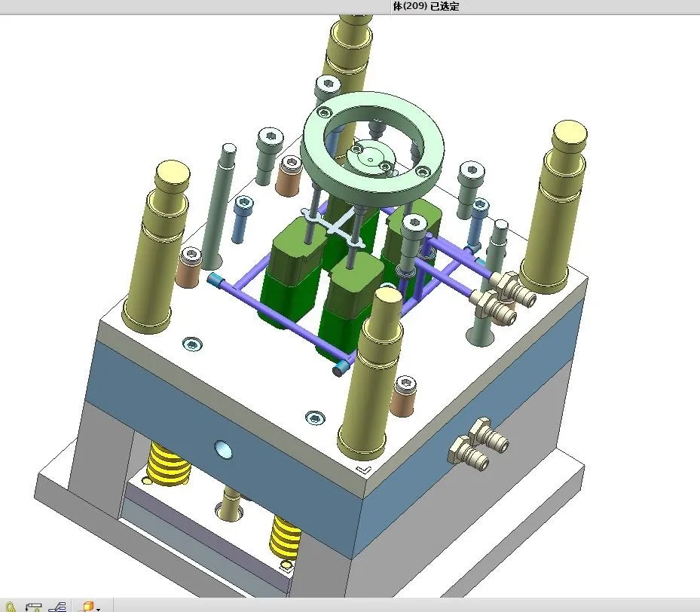Click the dimension annotation icon in bottom toolbar
The width and height of the screenshot is (700, 612).
click(33, 607)
